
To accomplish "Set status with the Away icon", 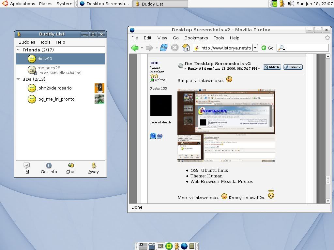I will [94, 166].
